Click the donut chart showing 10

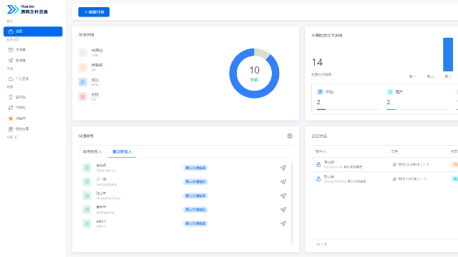(254, 74)
